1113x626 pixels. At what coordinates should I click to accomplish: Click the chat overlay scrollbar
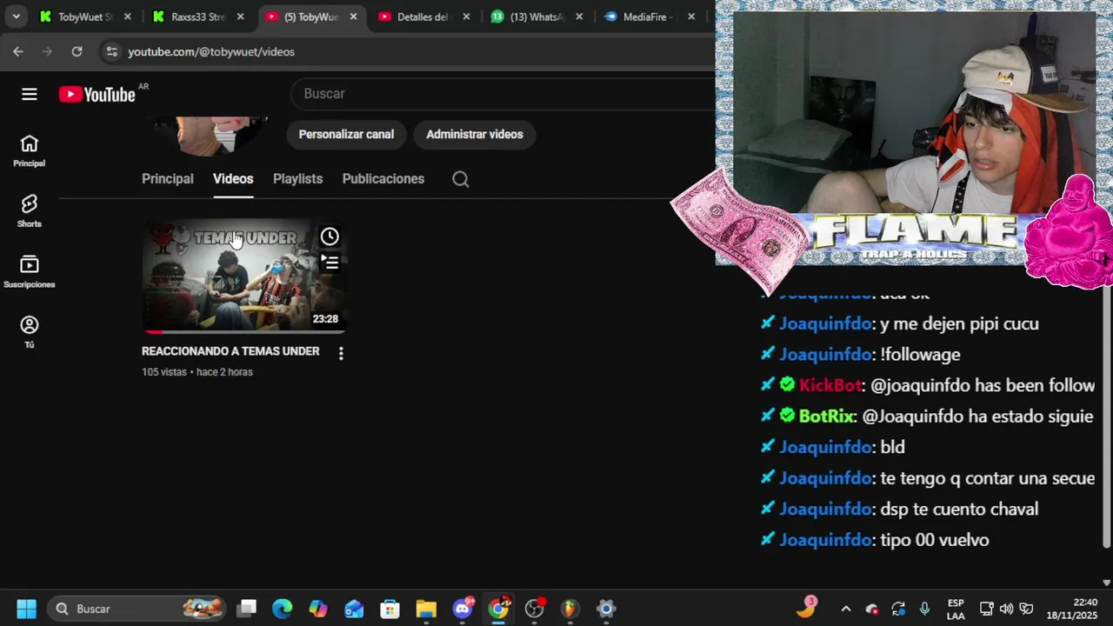pyautogui.click(x=1106, y=417)
